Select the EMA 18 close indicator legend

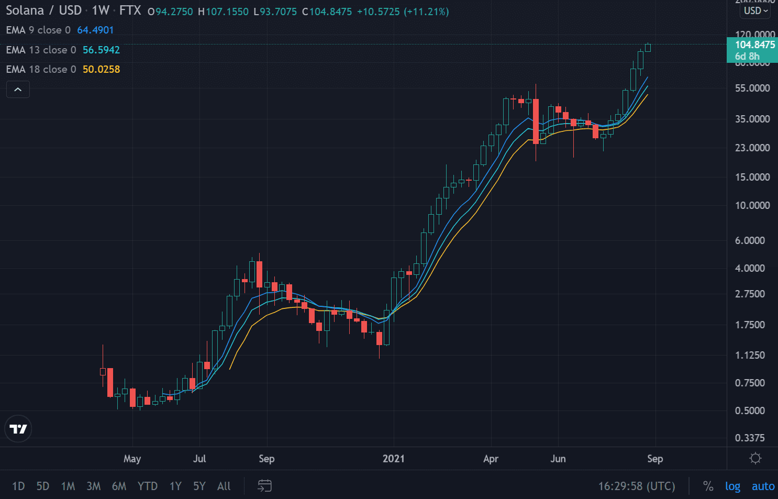pos(41,69)
